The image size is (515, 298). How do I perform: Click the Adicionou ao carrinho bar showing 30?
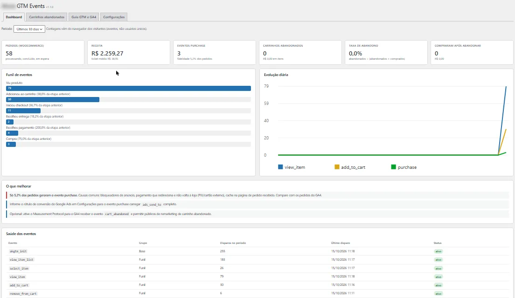[53, 99]
